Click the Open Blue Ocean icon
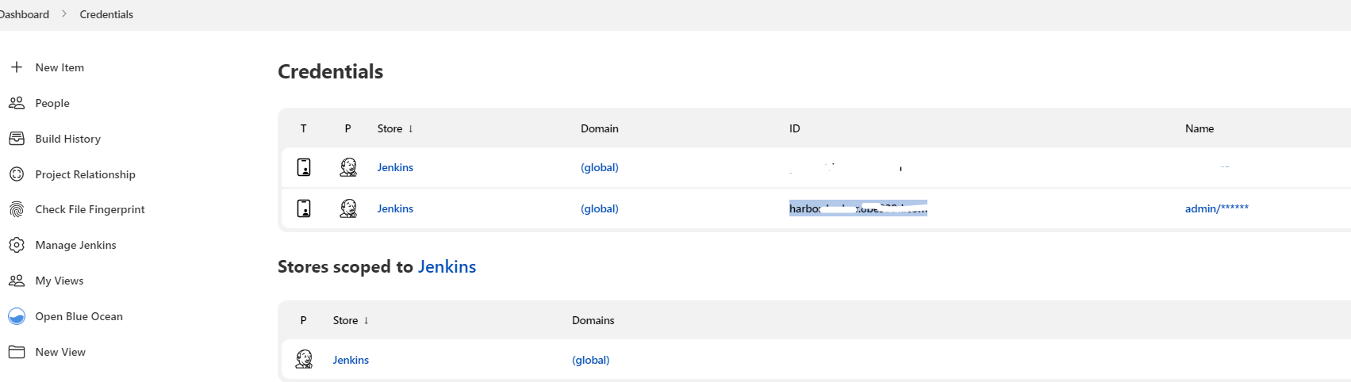The width and height of the screenshot is (1351, 382). [17, 316]
